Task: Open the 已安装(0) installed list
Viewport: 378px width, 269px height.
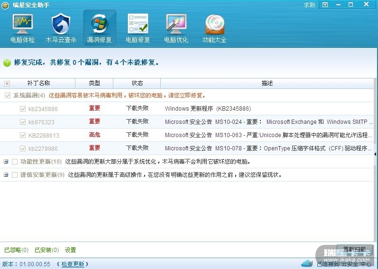Action: (47, 250)
